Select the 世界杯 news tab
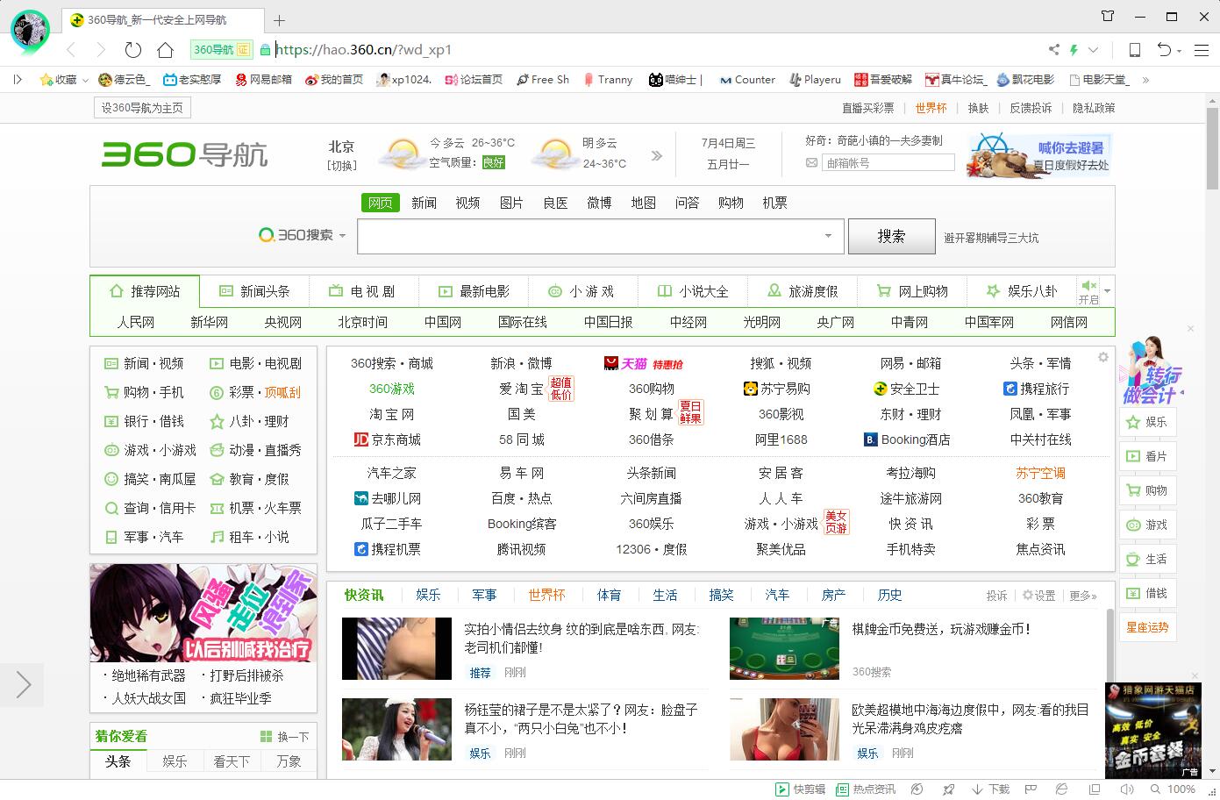The height and width of the screenshot is (800, 1220). tap(546, 595)
